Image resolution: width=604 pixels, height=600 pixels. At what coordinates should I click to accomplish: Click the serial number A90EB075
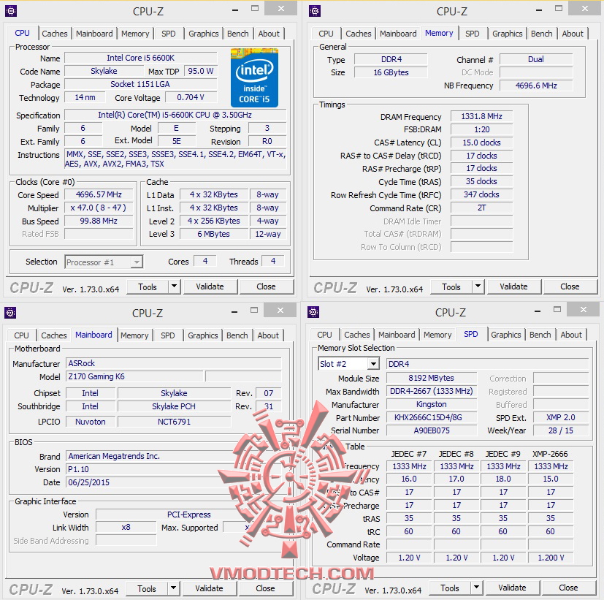tap(432, 430)
